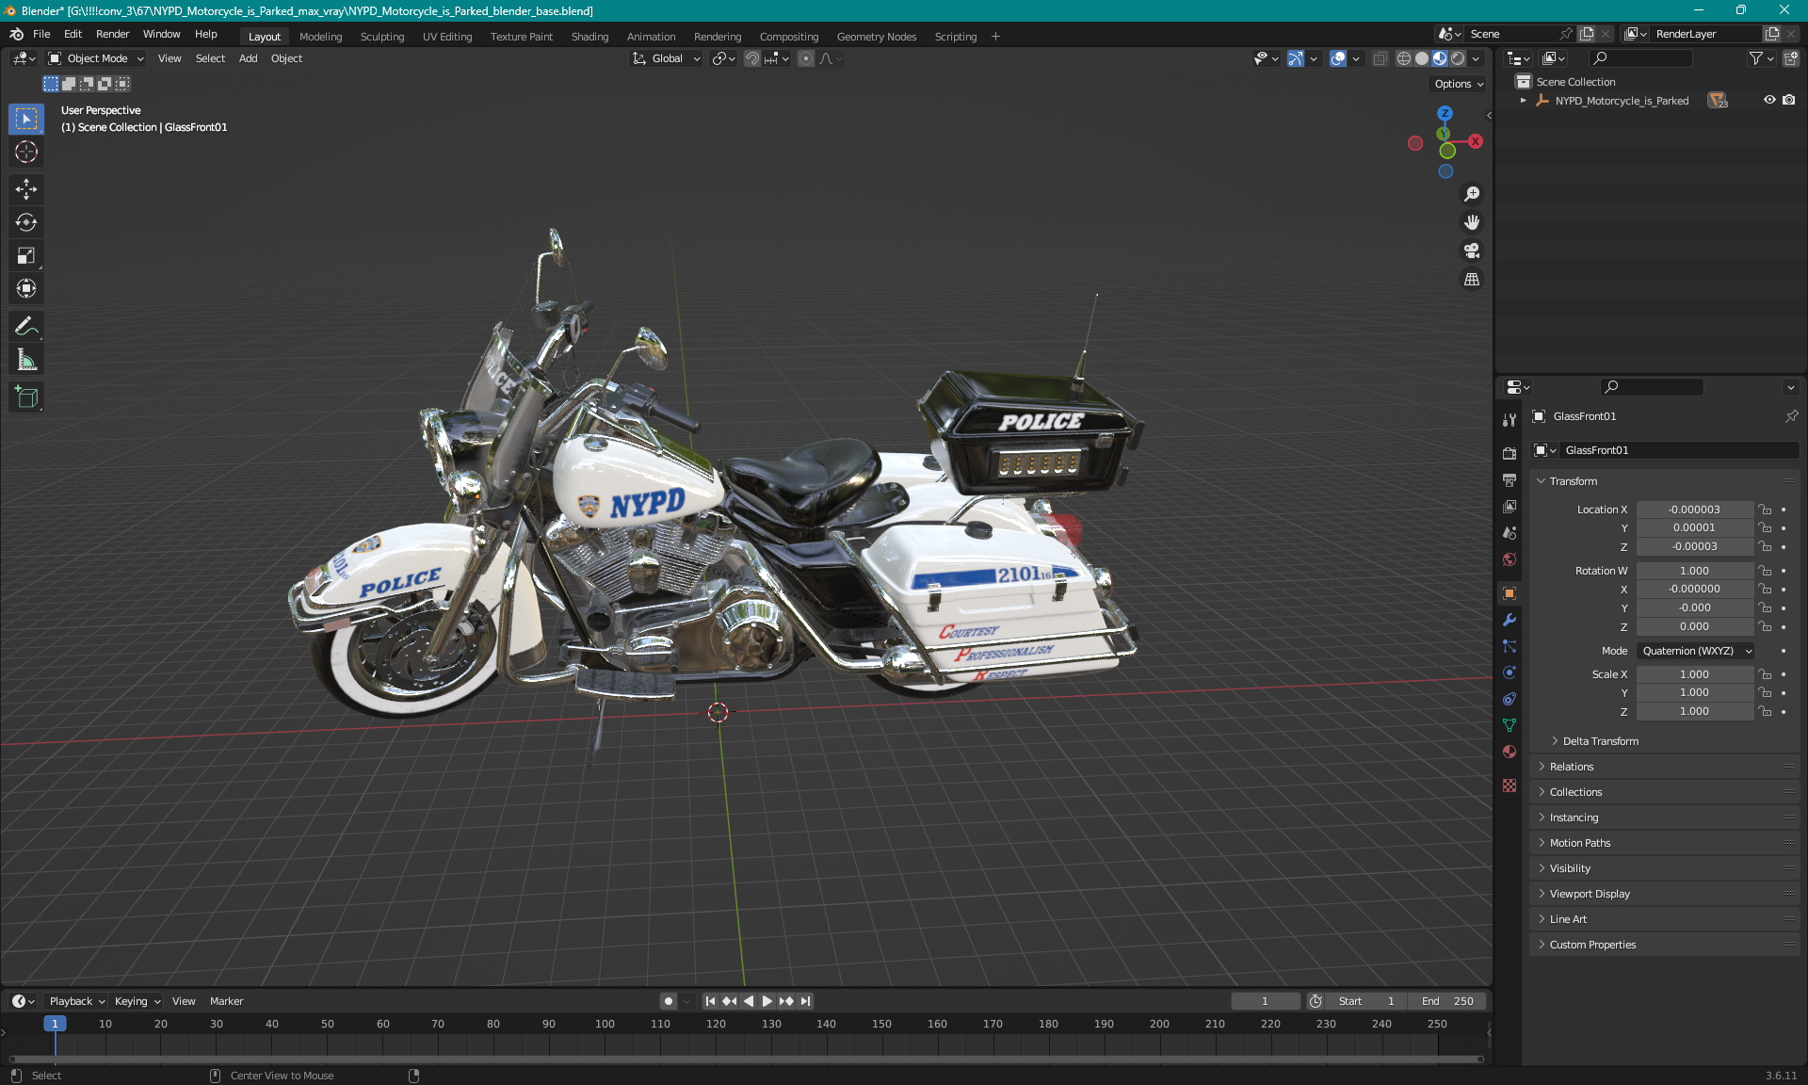Switch to the Shading workspace tab

click(589, 37)
